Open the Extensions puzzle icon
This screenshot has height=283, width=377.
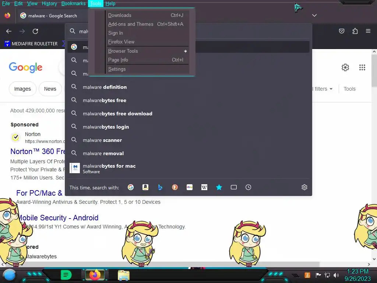[x=355, y=31]
